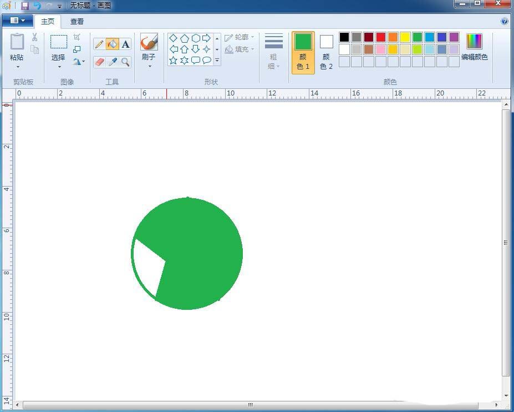This screenshot has height=412, width=514.
Task: Activate the Magnifier tool
Action: point(126,62)
